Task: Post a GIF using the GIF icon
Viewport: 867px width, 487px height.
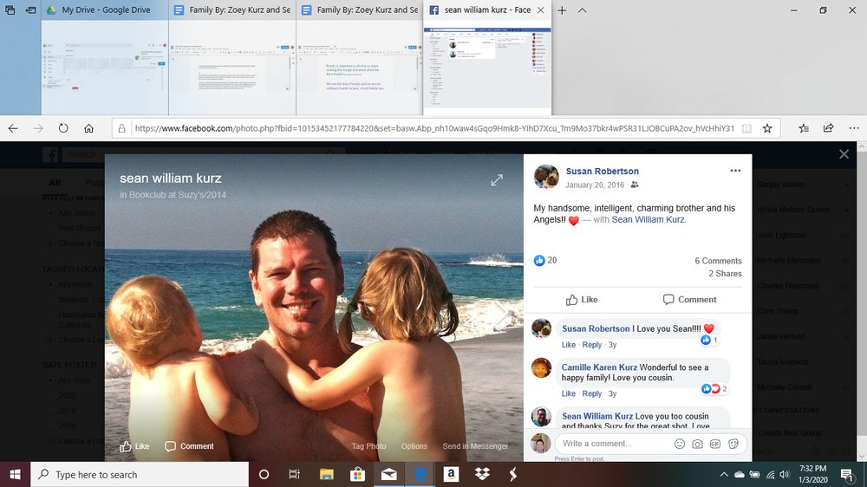Action: pyautogui.click(x=716, y=444)
